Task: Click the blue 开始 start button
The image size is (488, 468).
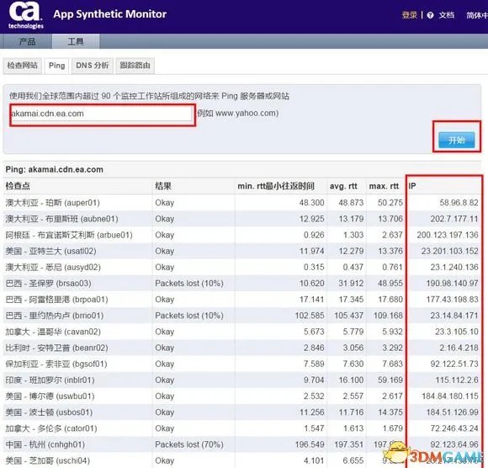Action: pyautogui.click(x=456, y=140)
